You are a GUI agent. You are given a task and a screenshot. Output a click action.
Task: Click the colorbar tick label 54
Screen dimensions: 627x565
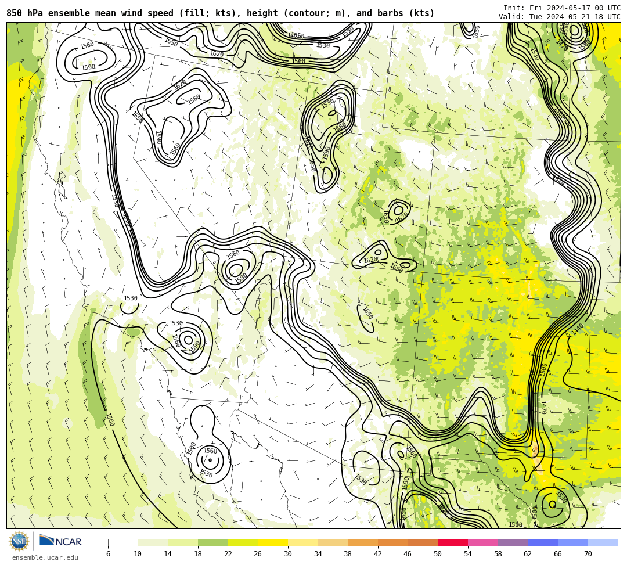[x=468, y=554]
